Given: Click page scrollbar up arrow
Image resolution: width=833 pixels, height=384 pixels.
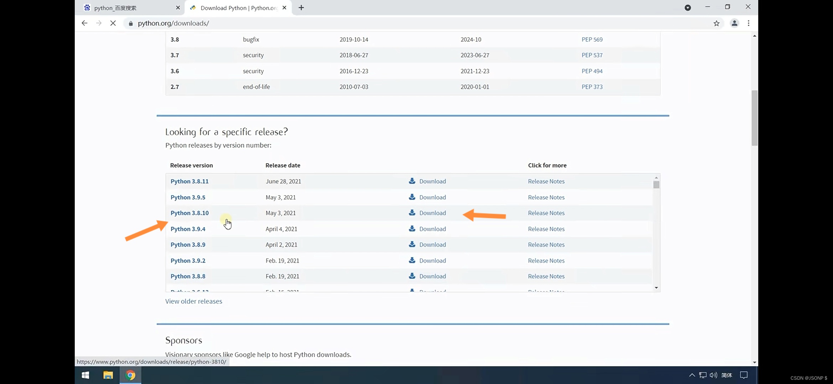Looking at the screenshot, I should [754, 36].
